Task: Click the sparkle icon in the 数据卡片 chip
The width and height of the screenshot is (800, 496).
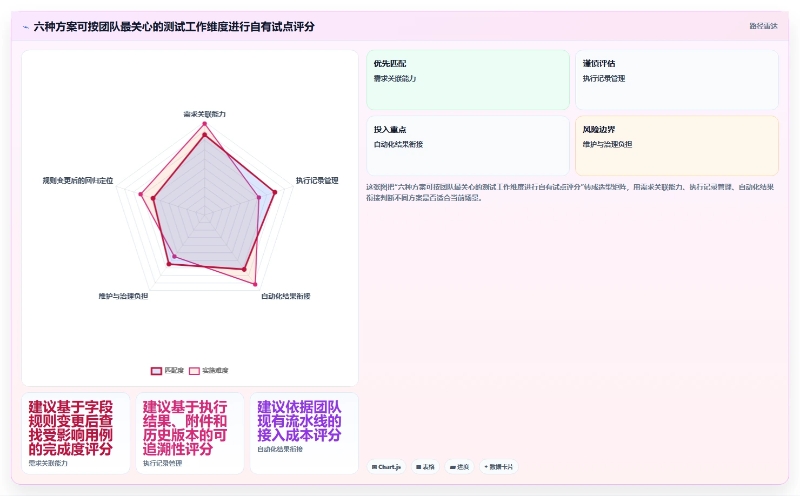Action: click(486, 467)
